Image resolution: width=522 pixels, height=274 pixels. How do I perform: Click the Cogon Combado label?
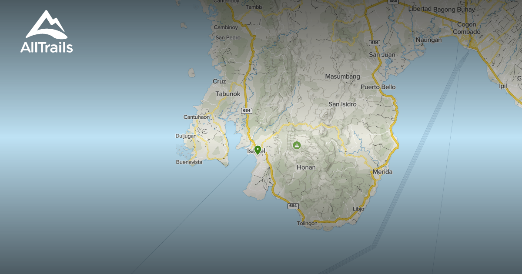coord(468,27)
